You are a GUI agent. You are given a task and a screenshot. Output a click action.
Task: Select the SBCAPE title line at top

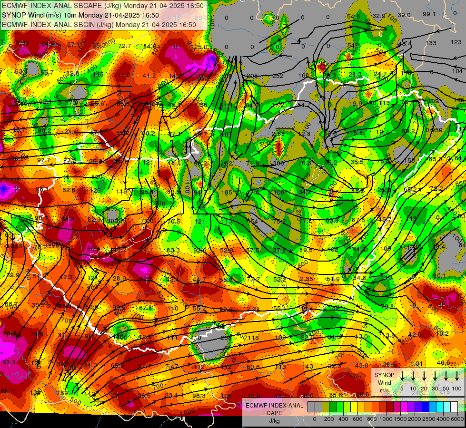[103, 6]
